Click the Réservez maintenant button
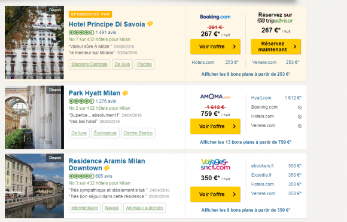347x222 pixels. click(x=276, y=47)
